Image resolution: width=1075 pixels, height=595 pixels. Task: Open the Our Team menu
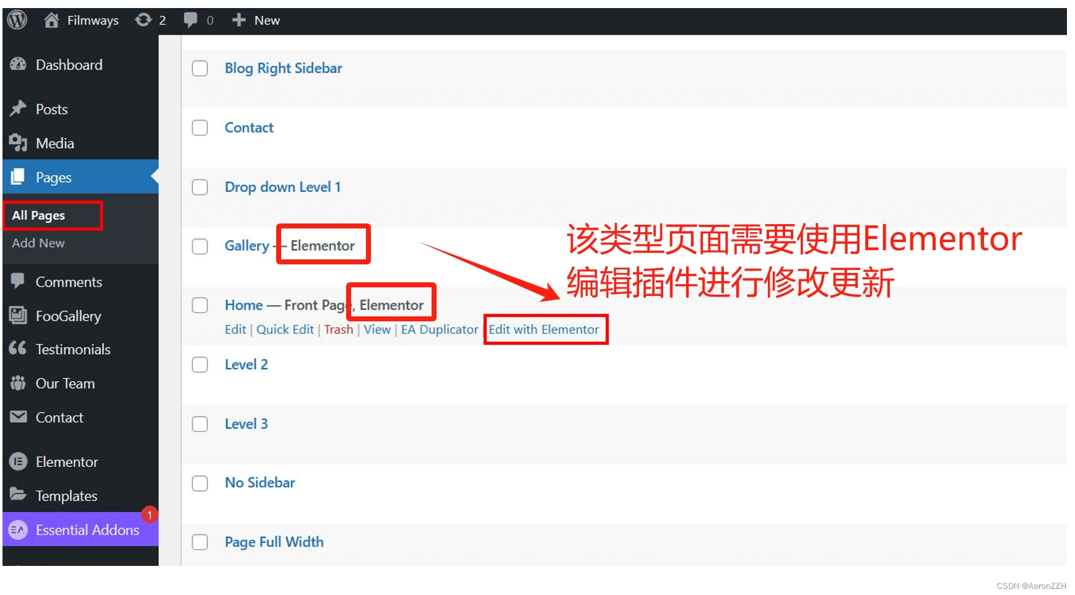(81, 383)
